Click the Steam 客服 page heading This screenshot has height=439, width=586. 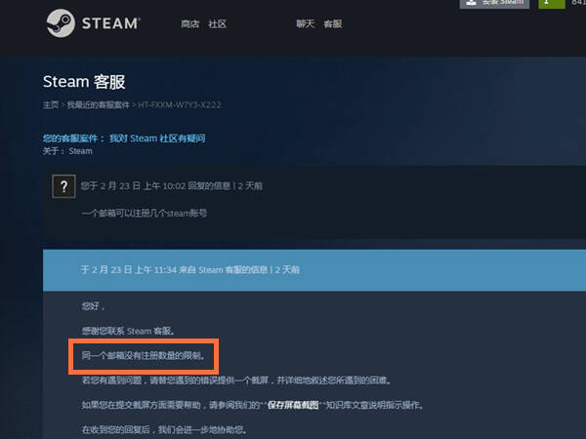tap(84, 82)
